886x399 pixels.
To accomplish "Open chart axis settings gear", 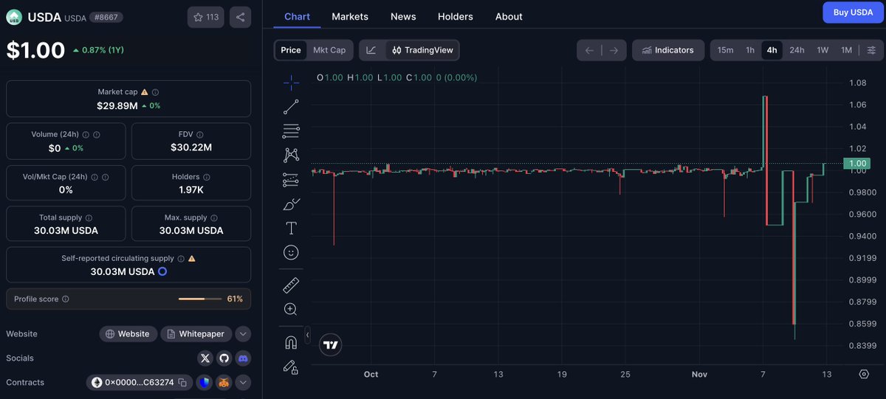I will click(864, 374).
